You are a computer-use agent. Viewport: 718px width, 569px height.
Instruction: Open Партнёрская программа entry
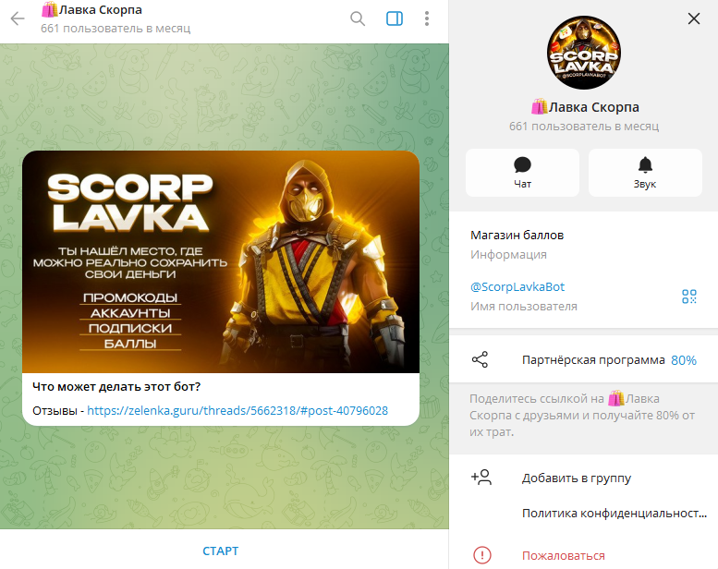point(584,360)
